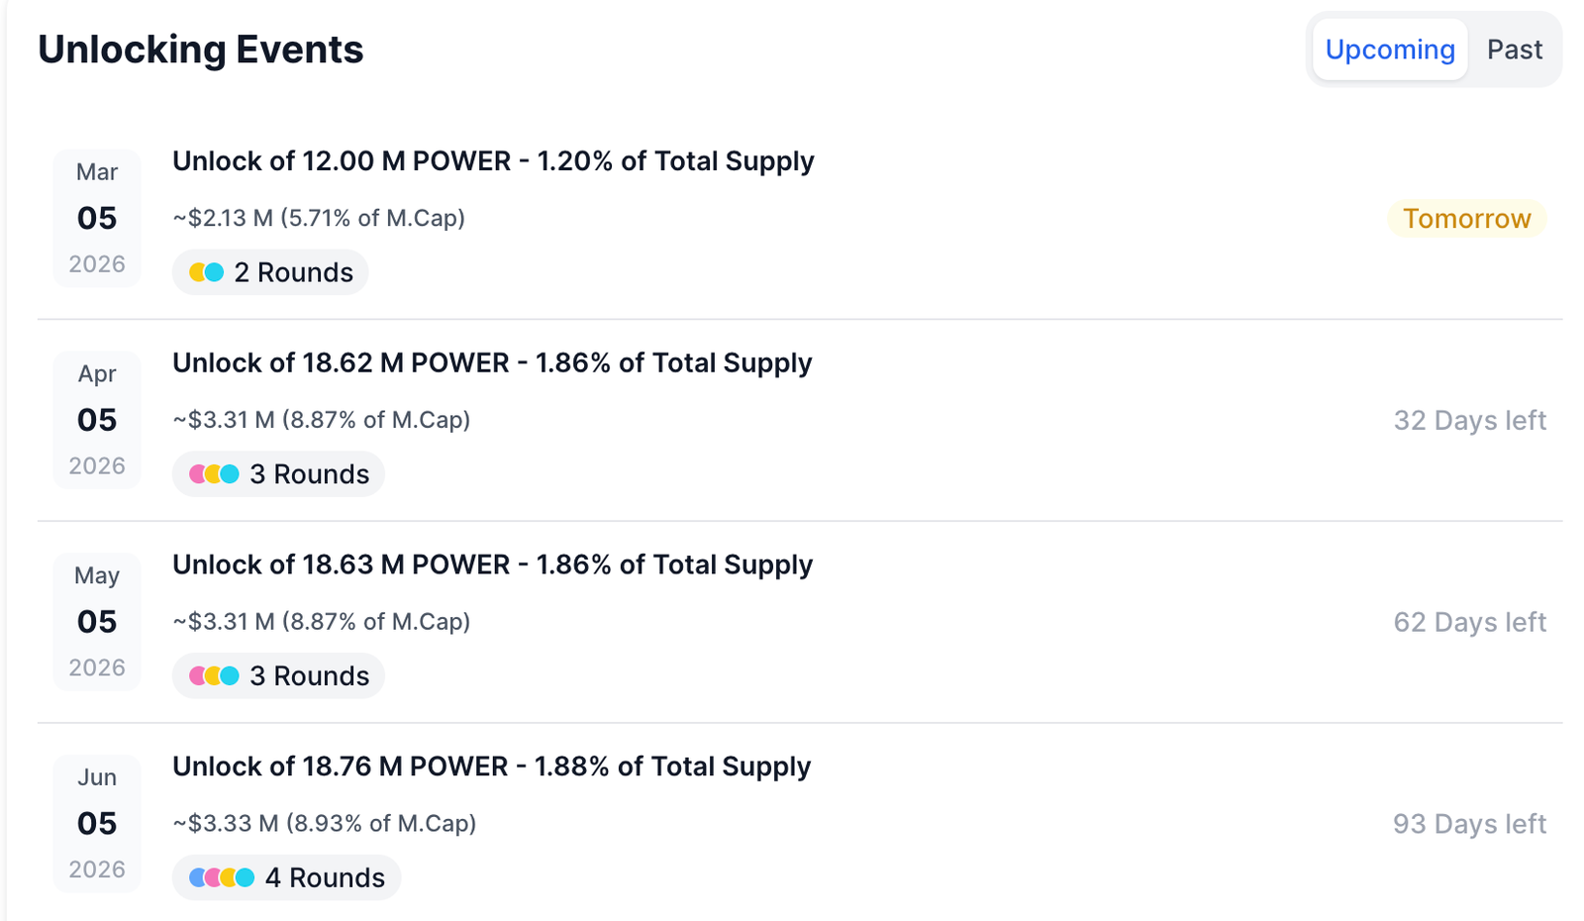Click the pink dot in April's rounds badge

(x=197, y=473)
